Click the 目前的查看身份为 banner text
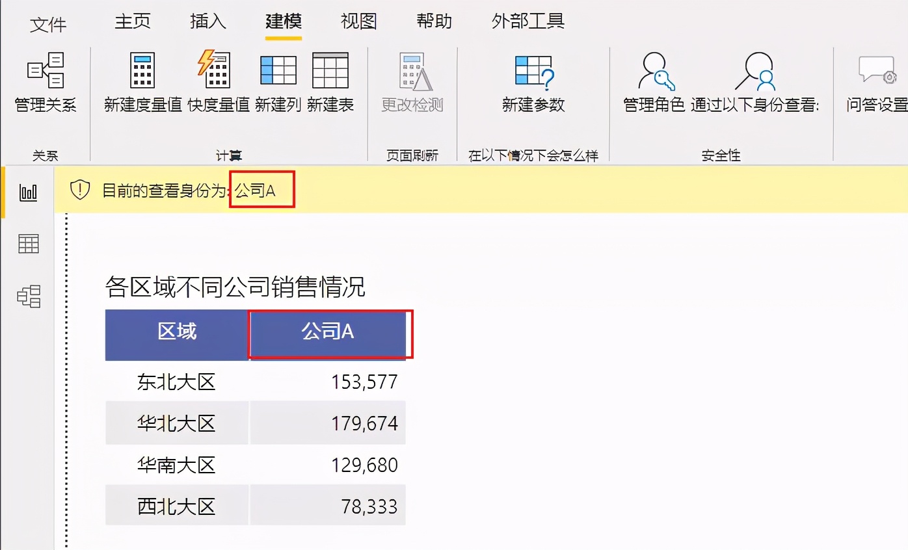 167,190
